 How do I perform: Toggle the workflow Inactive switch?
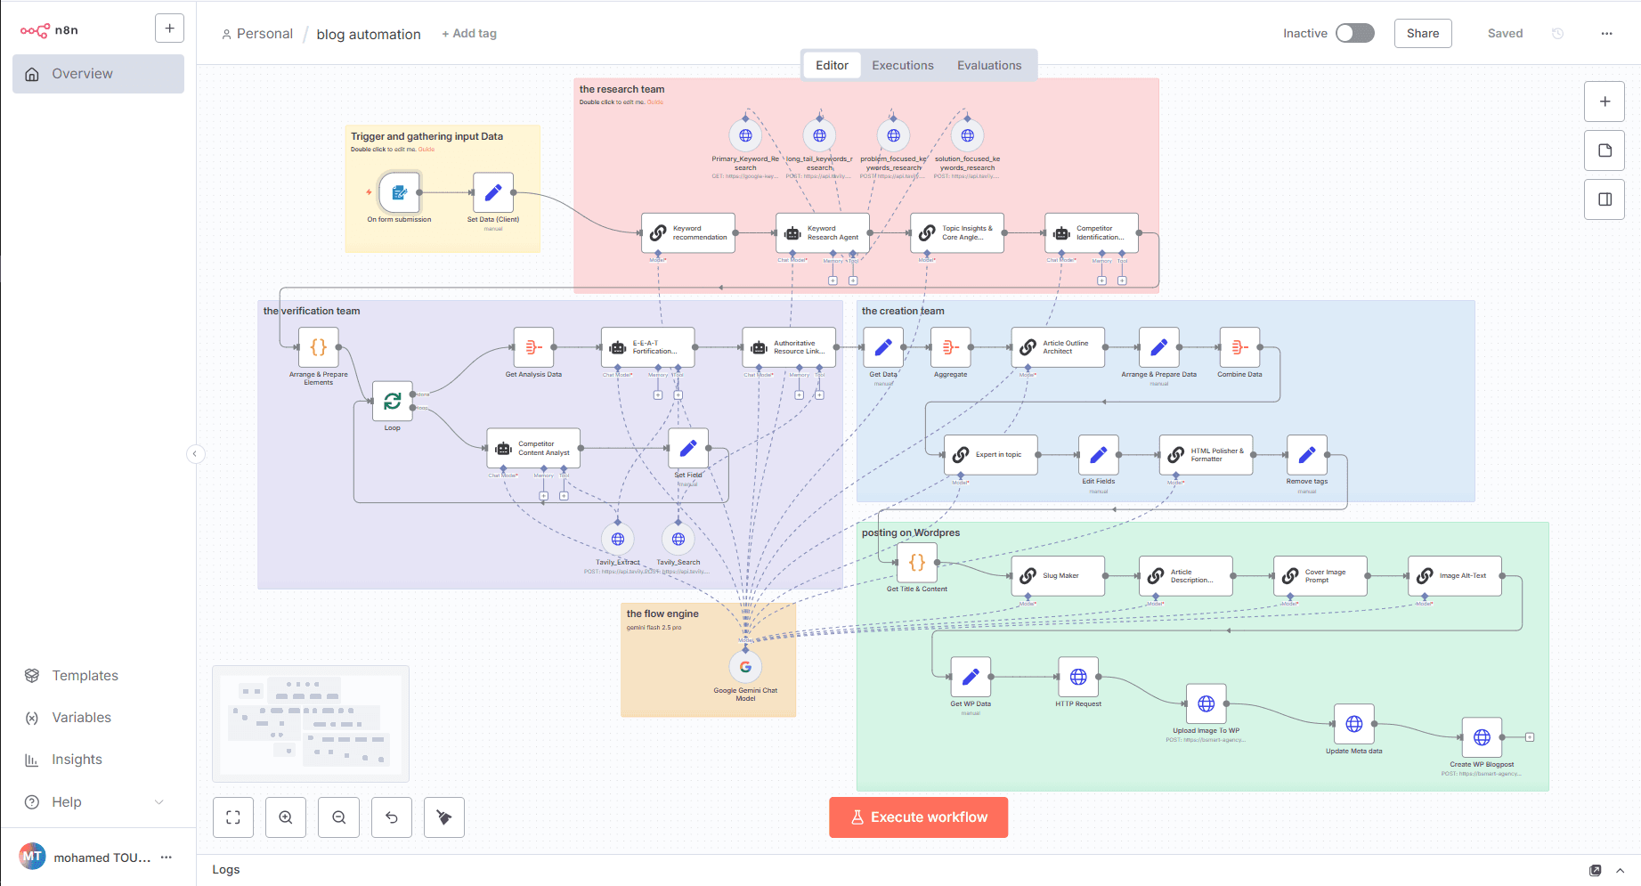coord(1354,34)
